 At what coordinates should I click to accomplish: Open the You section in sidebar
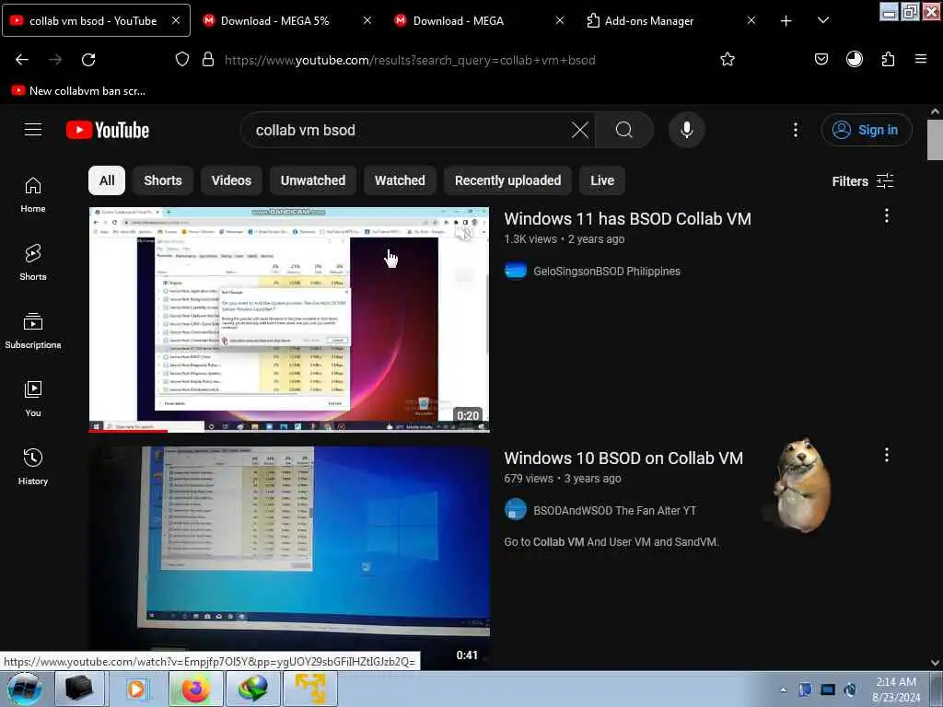(33, 399)
